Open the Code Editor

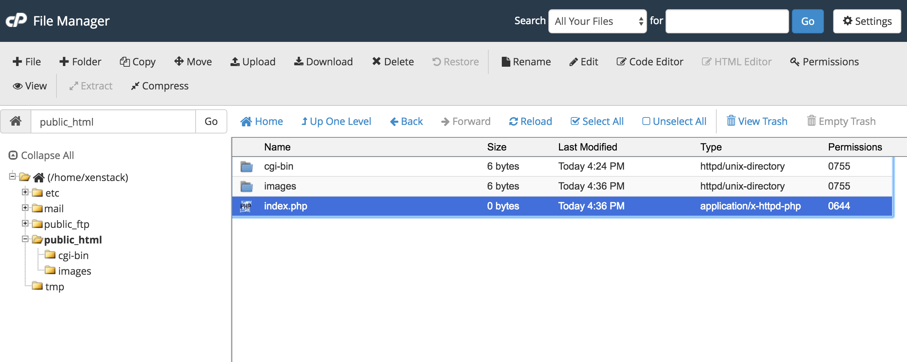click(650, 62)
